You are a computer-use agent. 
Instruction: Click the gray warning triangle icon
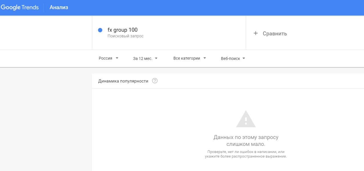tap(246, 119)
